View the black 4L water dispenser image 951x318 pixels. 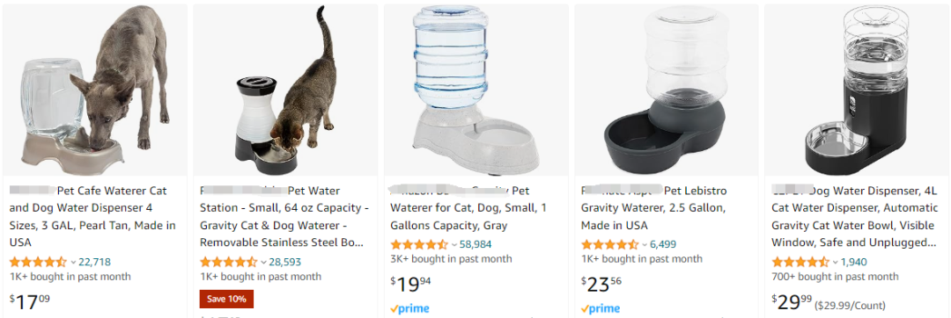pyautogui.click(x=857, y=90)
